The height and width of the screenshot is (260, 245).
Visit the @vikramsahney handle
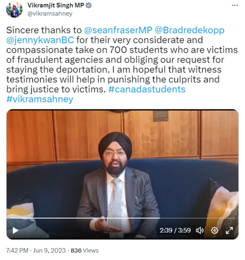(50, 14)
